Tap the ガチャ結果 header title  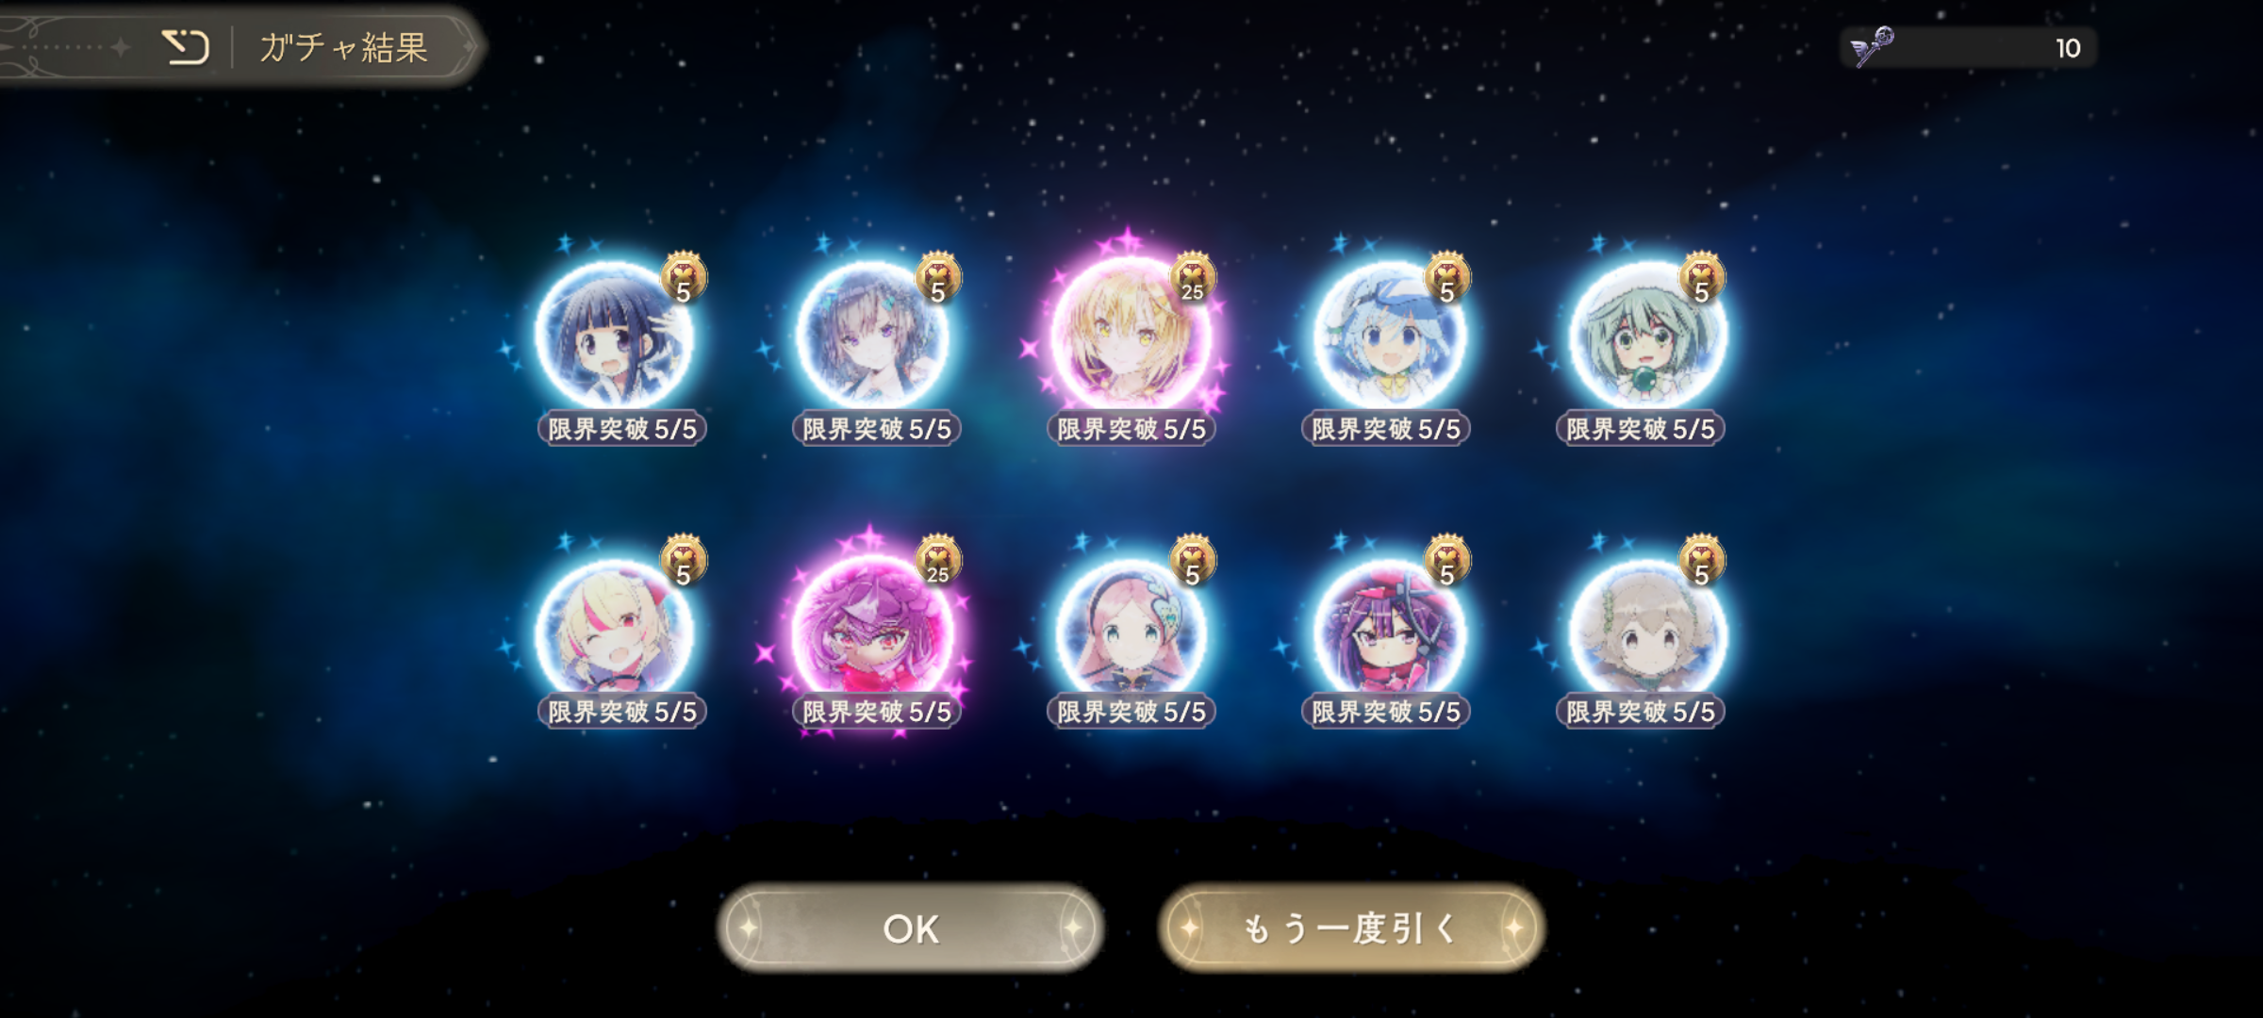point(344,47)
